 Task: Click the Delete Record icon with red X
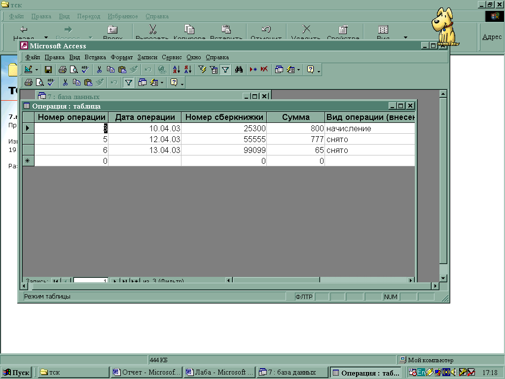click(x=264, y=70)
